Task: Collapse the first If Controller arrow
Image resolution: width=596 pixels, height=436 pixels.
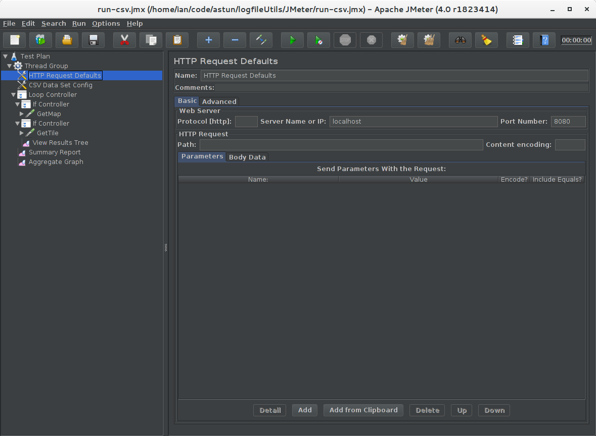Action: click(18, 104)
